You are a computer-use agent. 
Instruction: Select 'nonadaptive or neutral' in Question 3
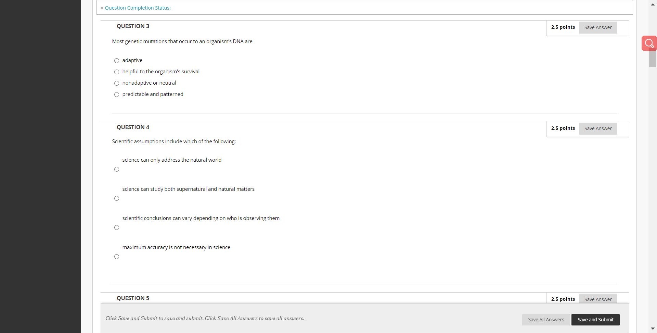coord(116,83)
